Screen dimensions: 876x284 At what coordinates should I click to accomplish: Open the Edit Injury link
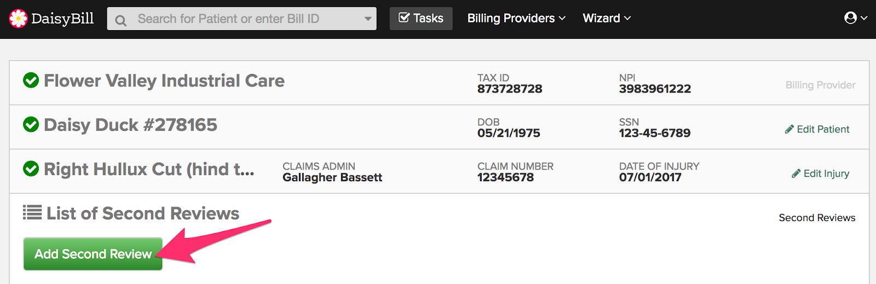click(820, 173)
